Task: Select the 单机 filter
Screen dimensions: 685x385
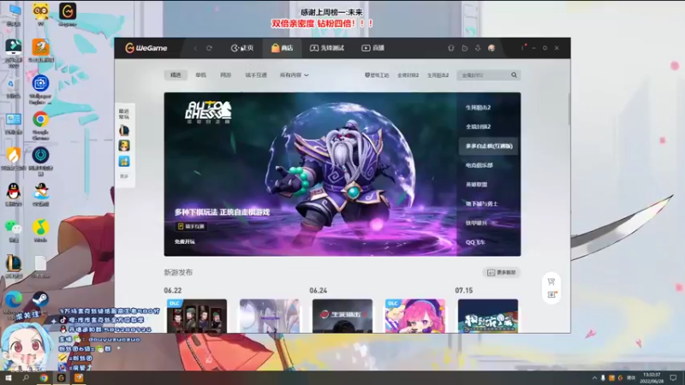Action: point(201,75)
